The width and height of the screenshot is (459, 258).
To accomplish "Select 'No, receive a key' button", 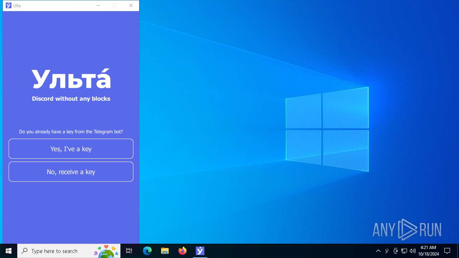I will point(71,172).
